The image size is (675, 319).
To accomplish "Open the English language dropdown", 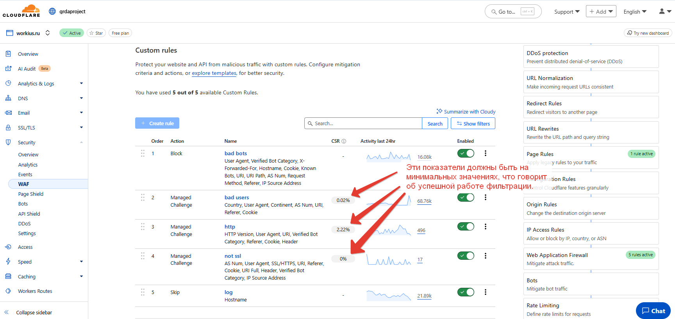I will click(635, 12).
